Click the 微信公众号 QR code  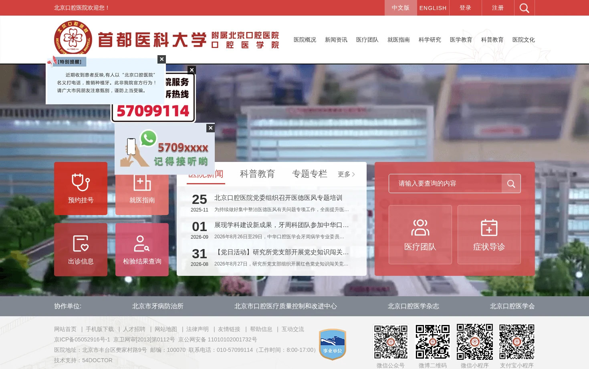coord(391,342)
